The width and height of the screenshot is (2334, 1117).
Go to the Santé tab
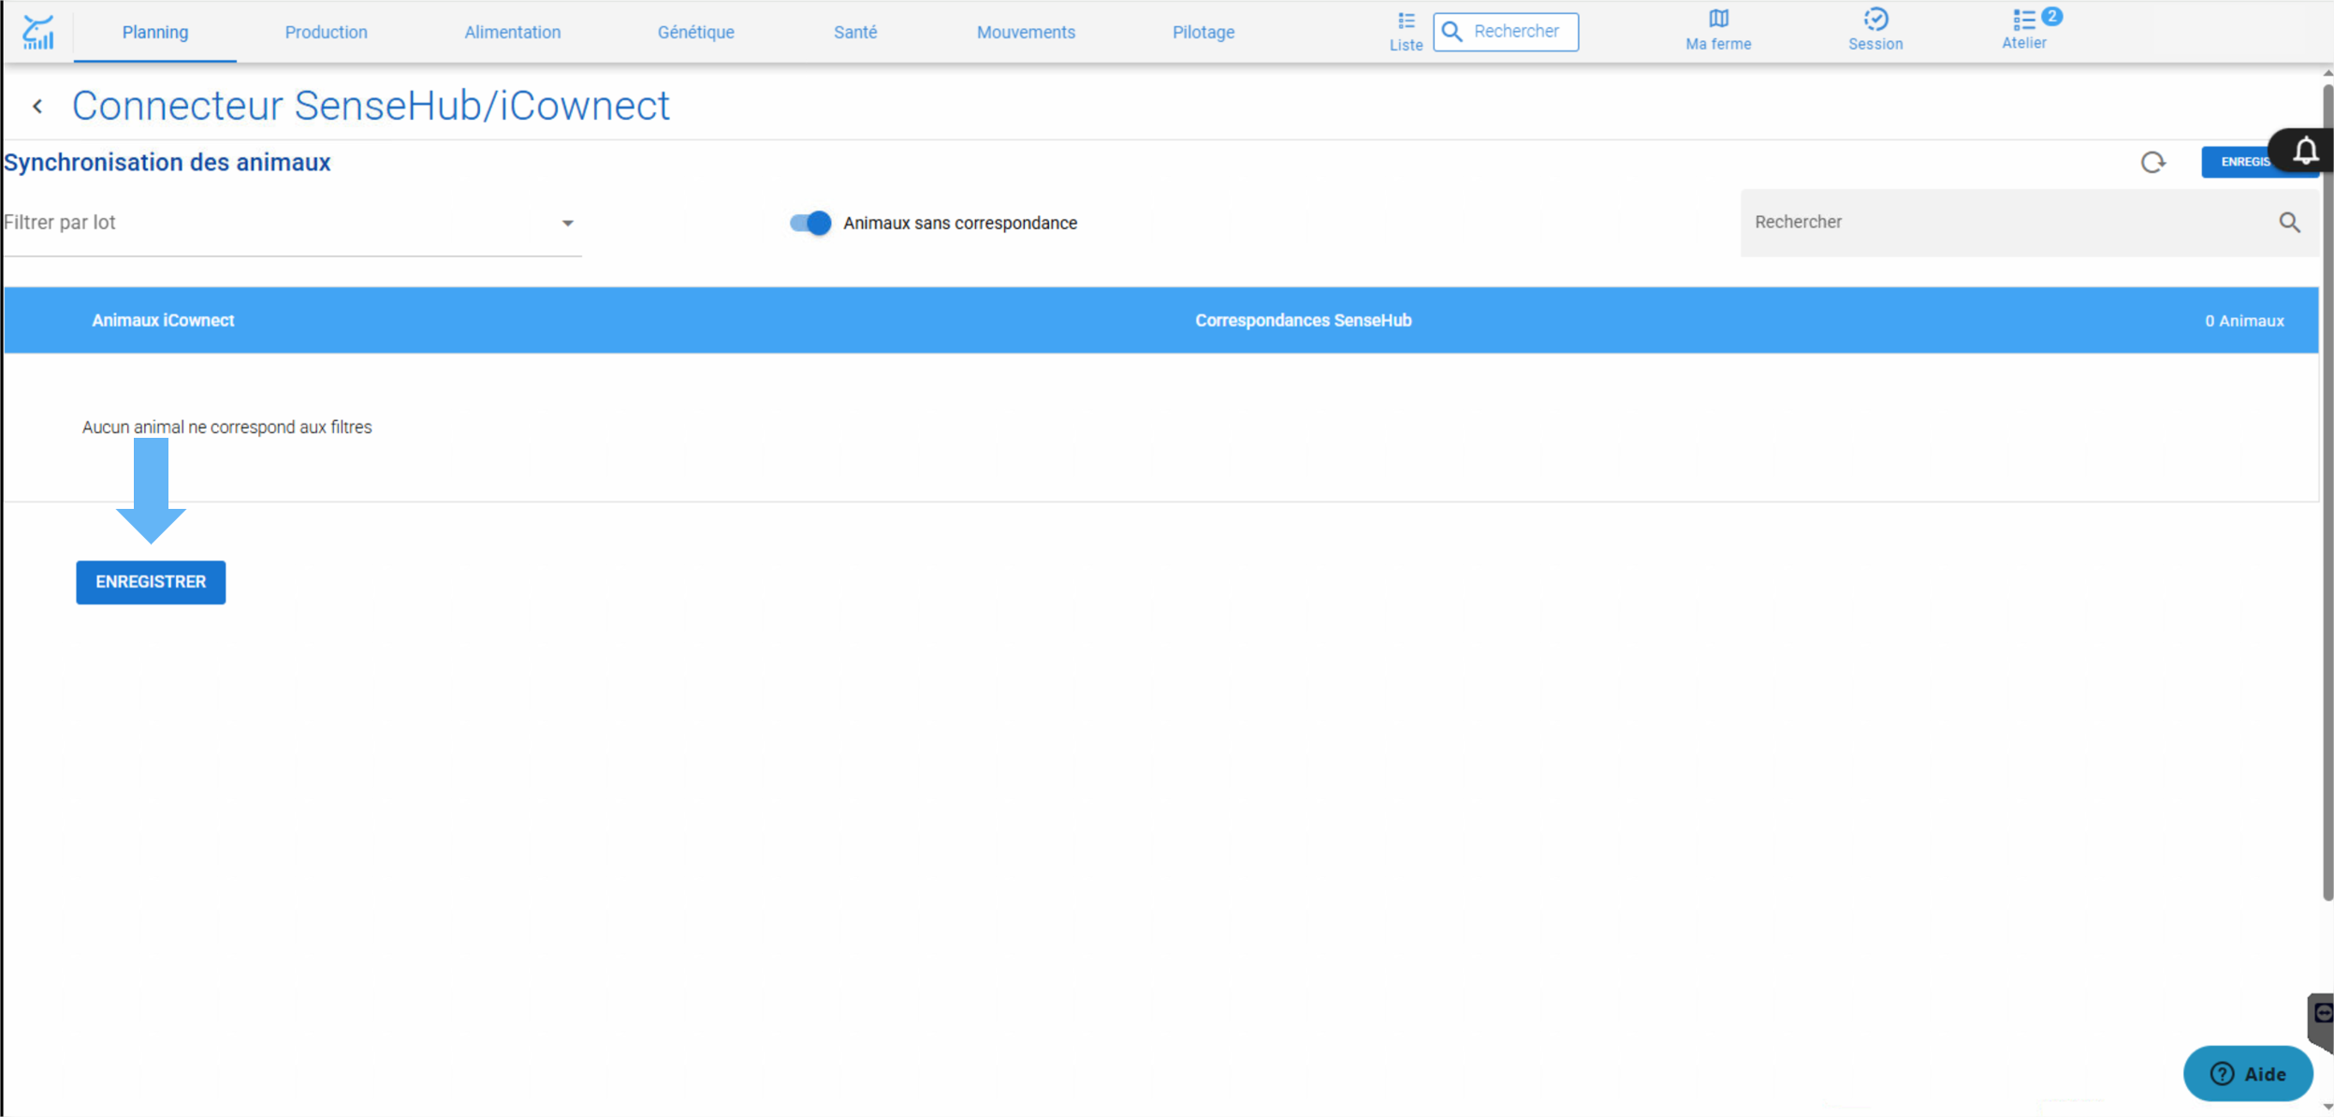(x=855, y=32)
